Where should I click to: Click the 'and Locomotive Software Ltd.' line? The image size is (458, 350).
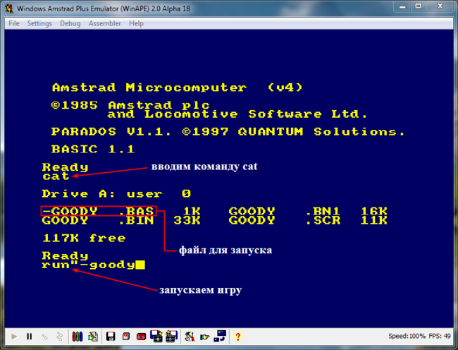[x=237, y=114]
